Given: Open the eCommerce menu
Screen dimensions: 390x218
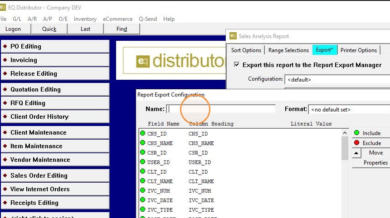Looking at the screenshot, I should 117,19.
